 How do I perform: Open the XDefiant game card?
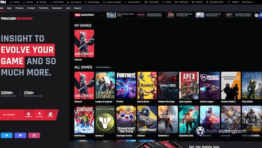(147, 119)
